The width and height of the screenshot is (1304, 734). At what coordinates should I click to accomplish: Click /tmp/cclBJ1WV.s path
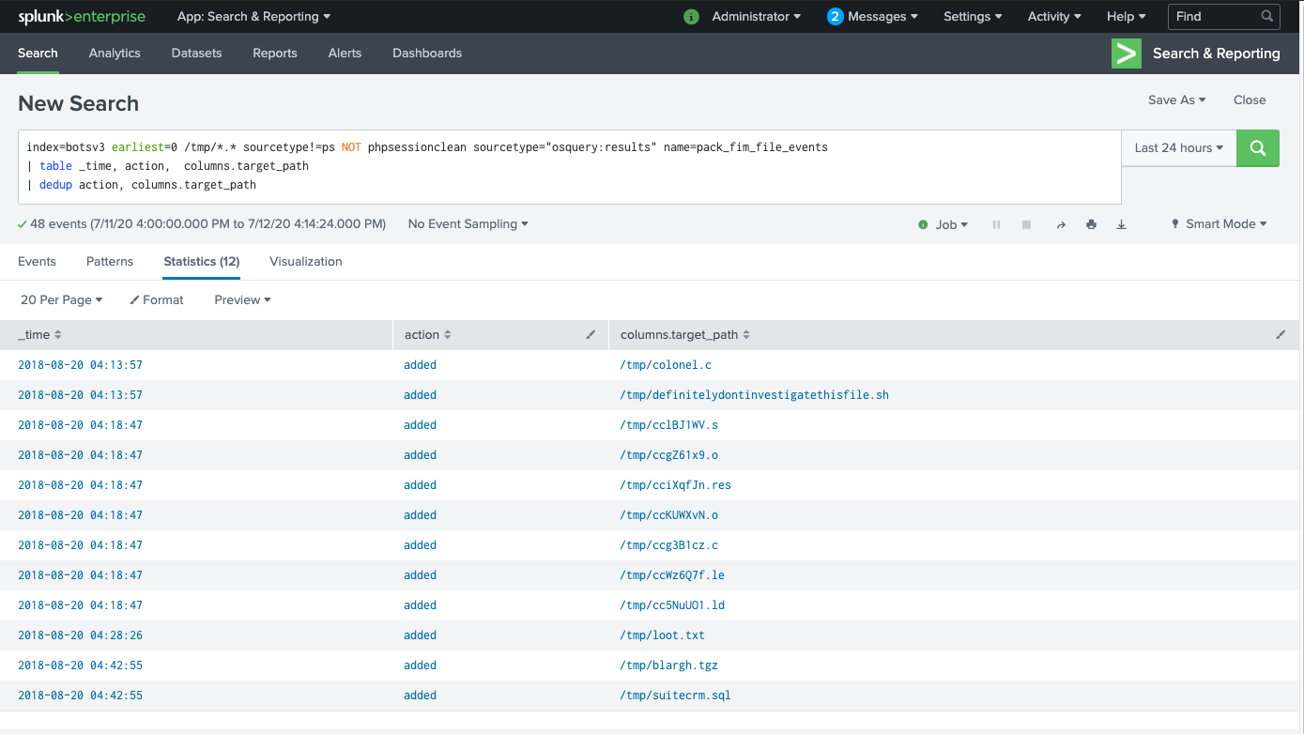(669, 425)
